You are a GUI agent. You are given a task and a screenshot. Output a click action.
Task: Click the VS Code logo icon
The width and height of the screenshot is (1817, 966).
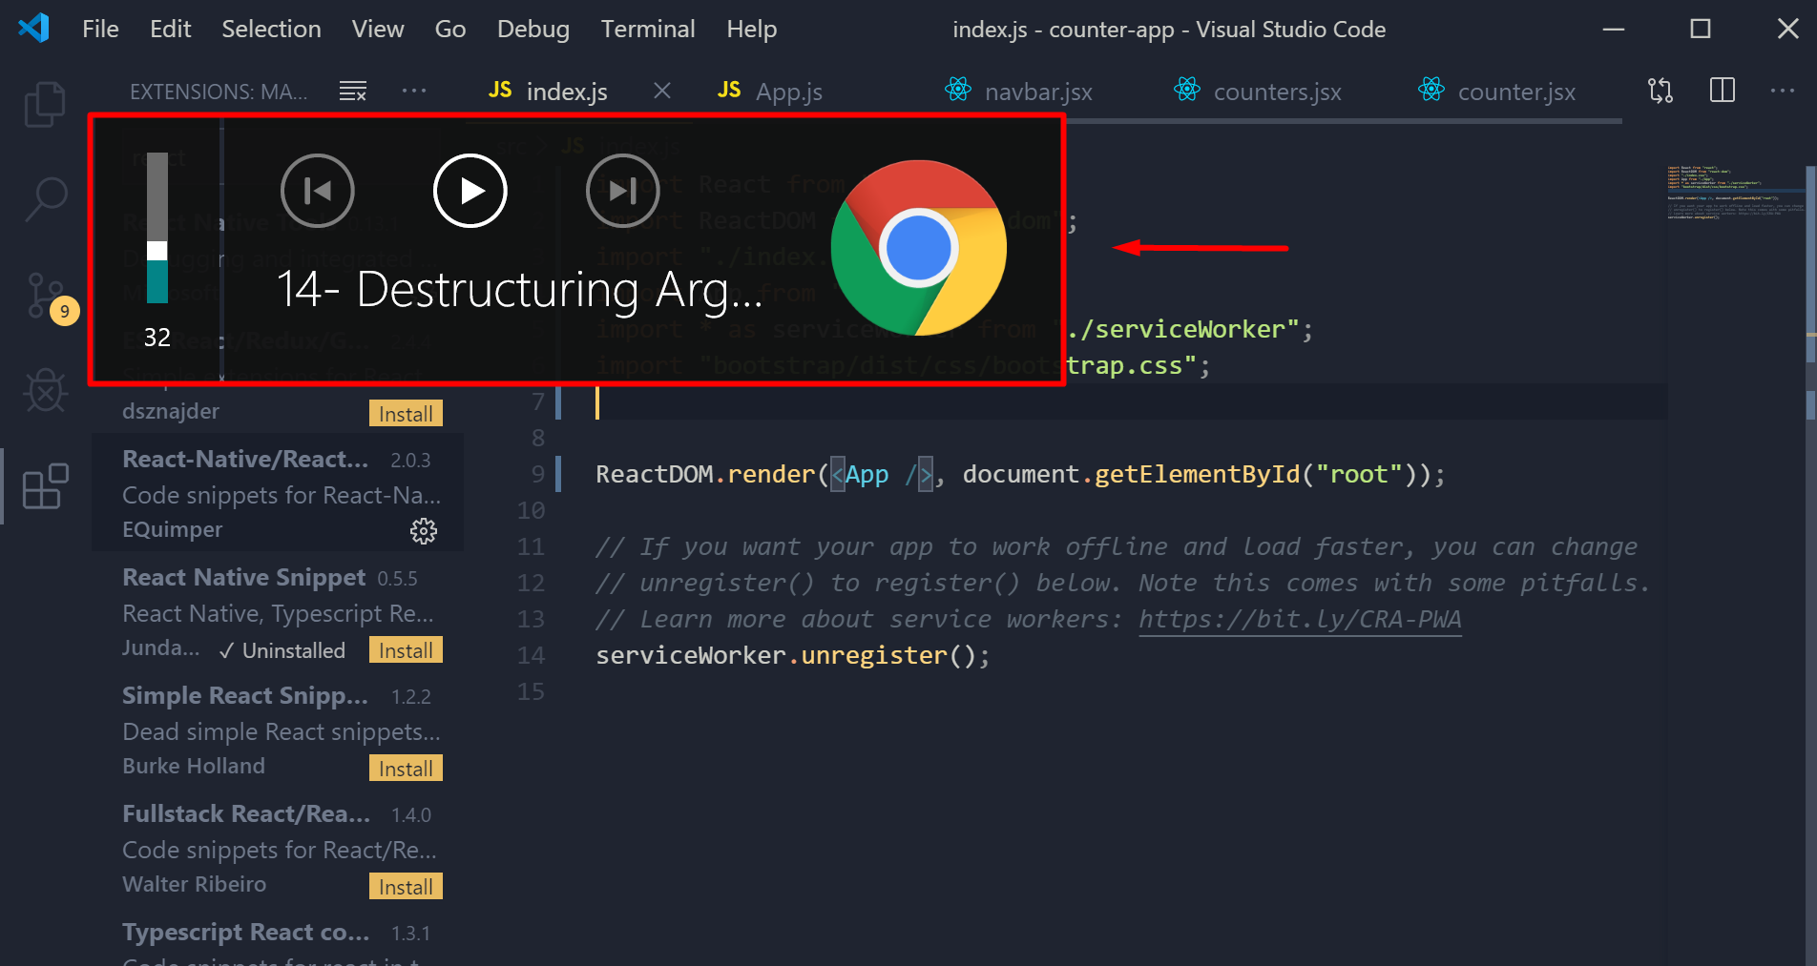[33, 28]
